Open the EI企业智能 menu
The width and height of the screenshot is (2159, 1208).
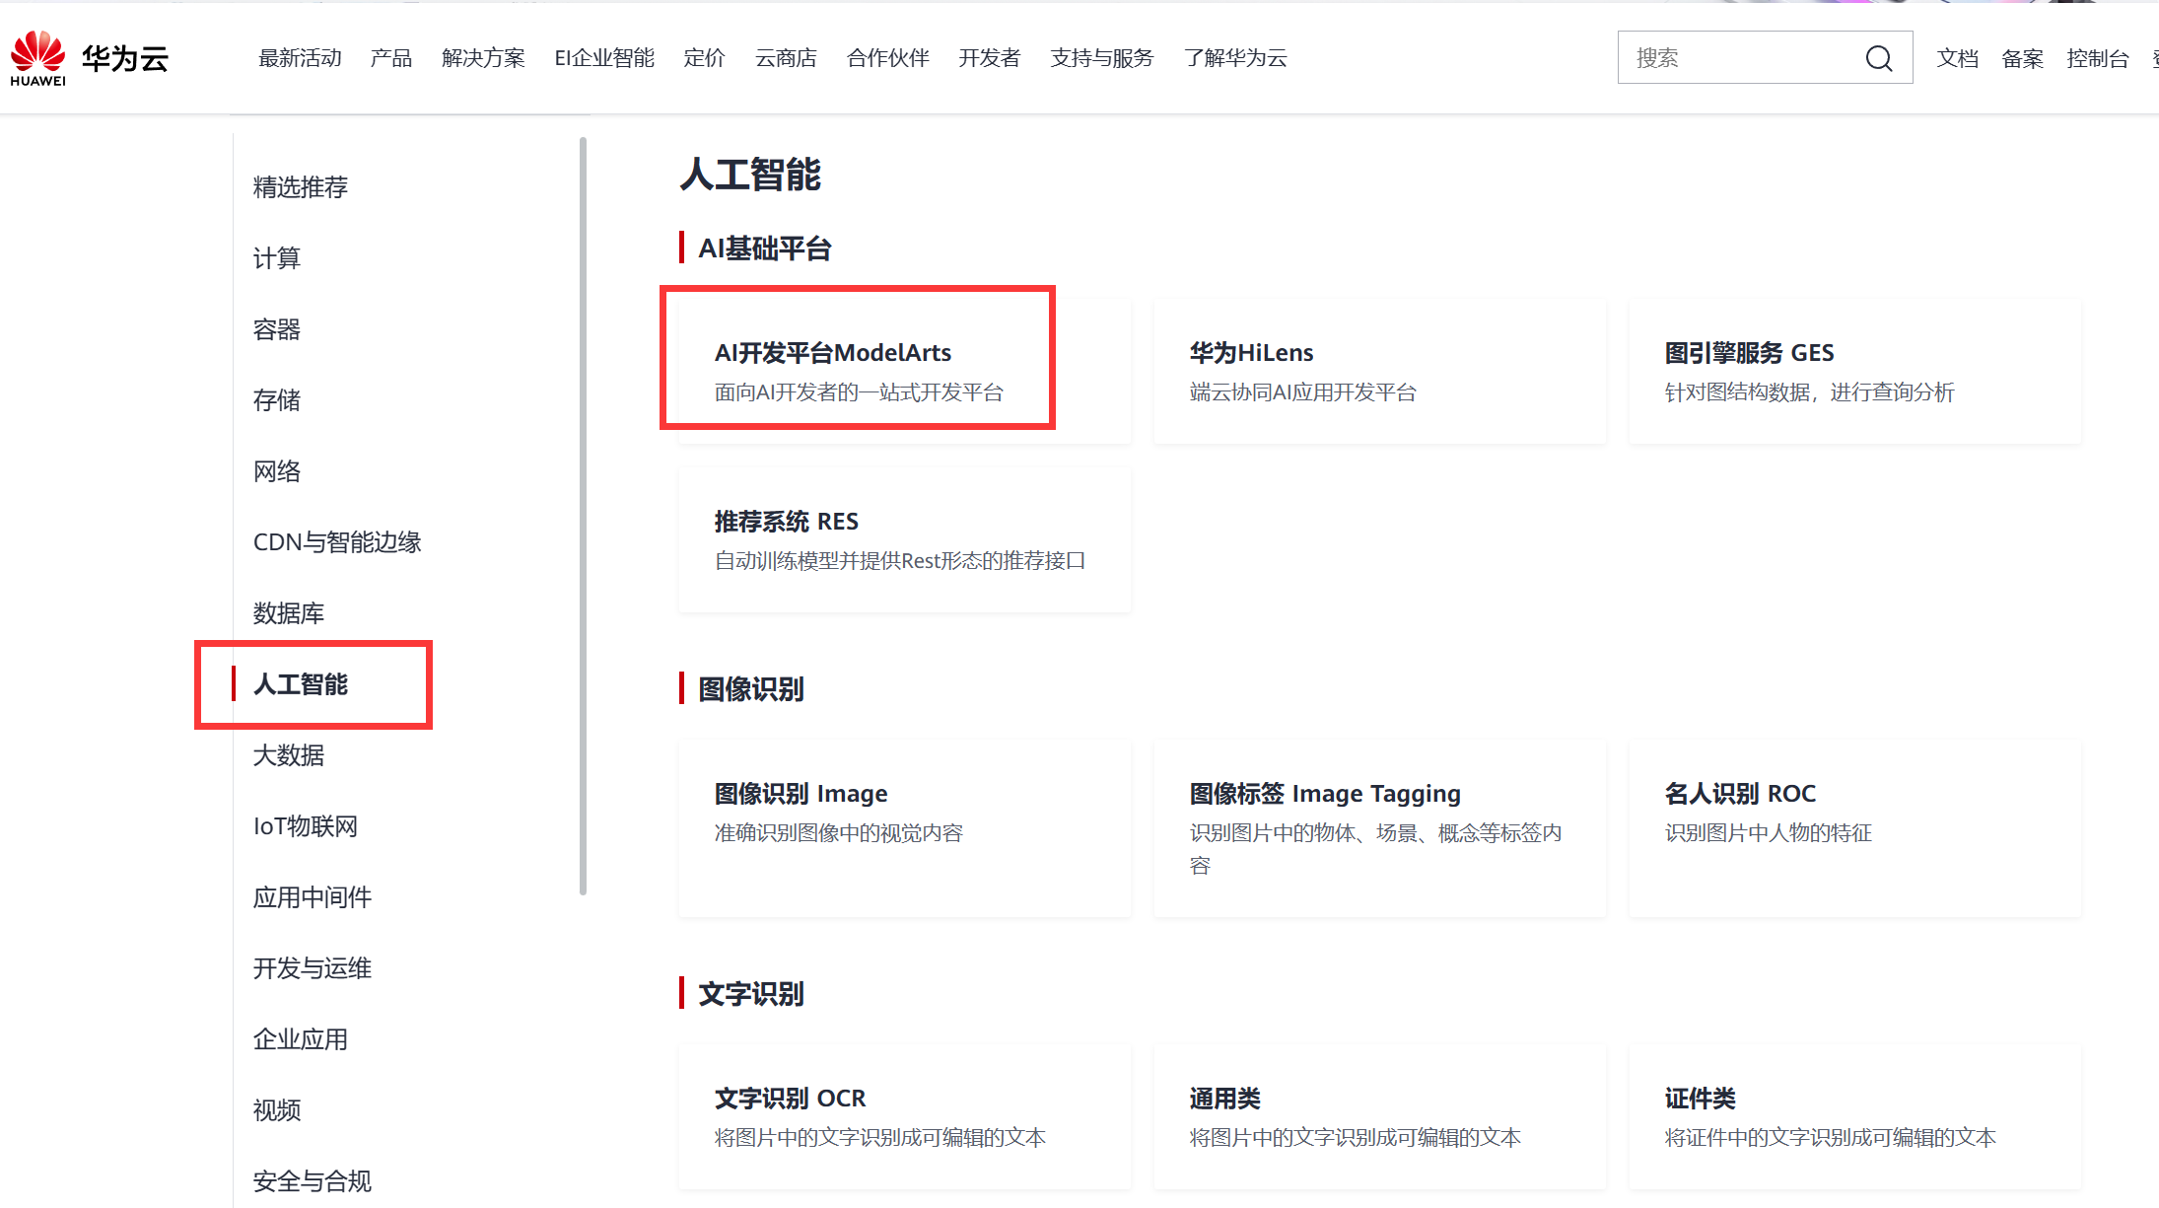tap(604, 58)
